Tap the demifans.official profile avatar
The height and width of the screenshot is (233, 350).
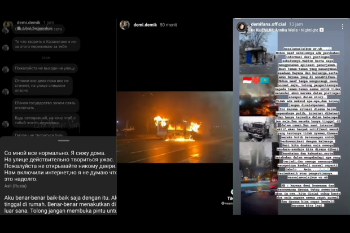[242, 27]
